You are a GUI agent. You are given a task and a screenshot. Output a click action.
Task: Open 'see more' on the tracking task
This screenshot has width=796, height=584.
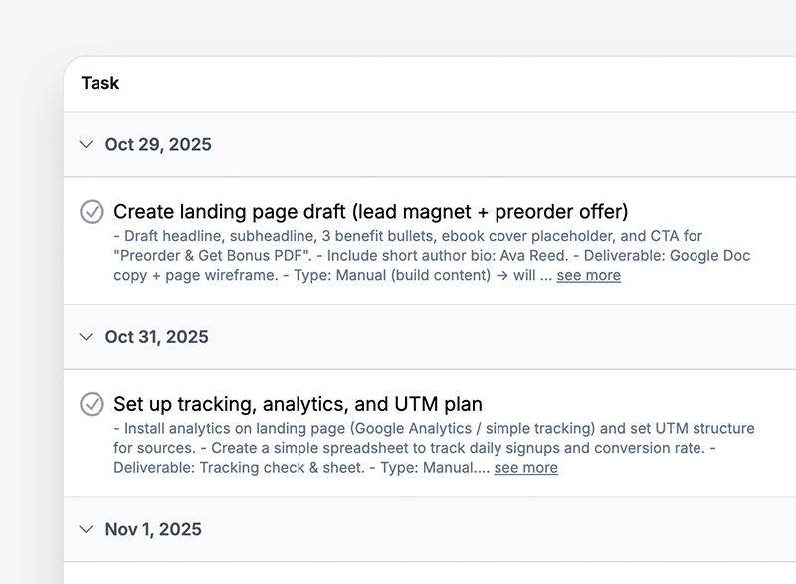pyautogui.click(x=525, y=468)
